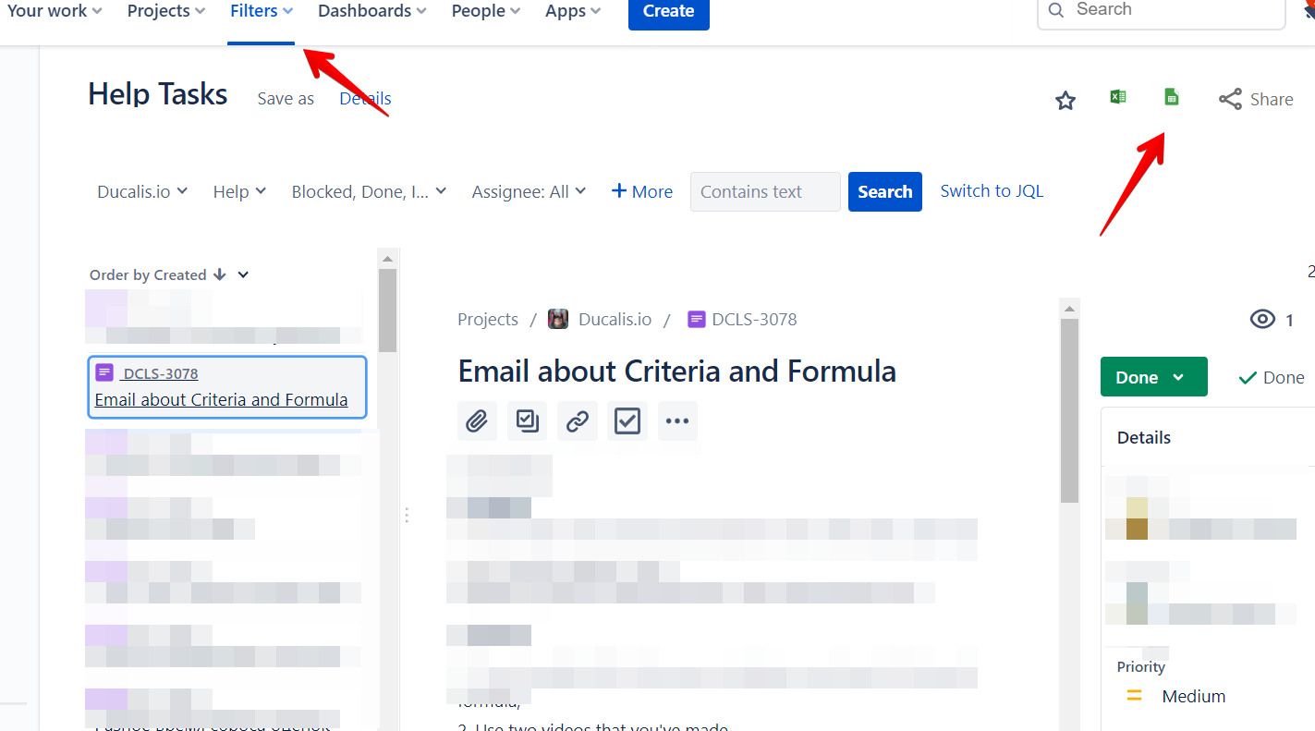Click the checklist checkbox icon
Viewport: 1315px width, 731px height.
(627, 421)
